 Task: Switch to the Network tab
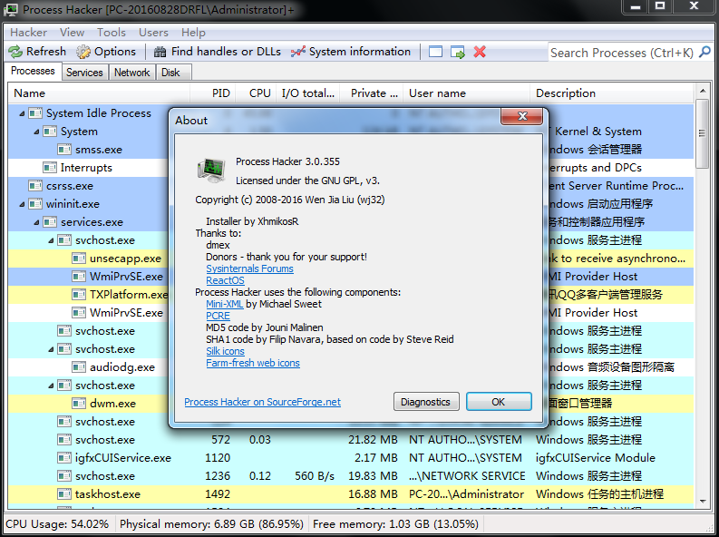tap(132, 73)
